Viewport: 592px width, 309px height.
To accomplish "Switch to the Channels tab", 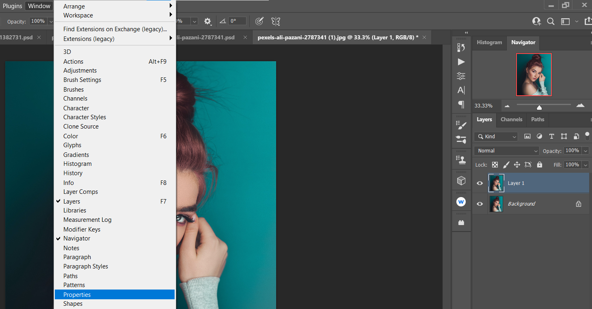I will point(511,120).
